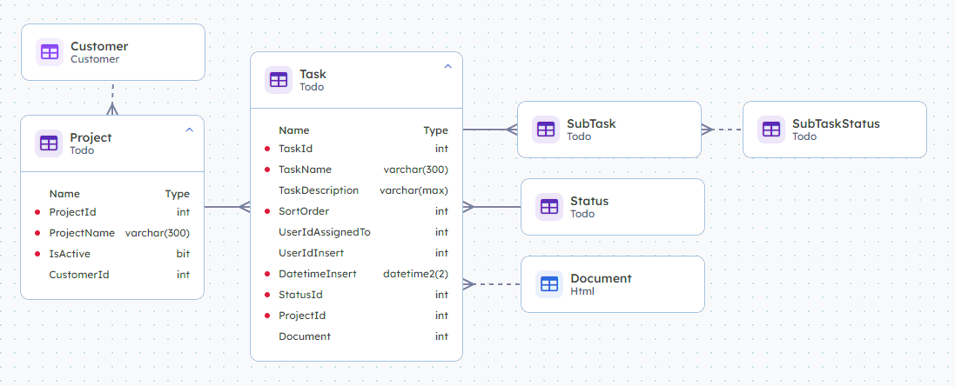Click the SubTaskStatus table icon
Viewport: 955px width, 386px height.
[771, 130]
